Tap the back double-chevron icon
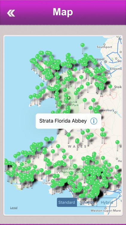 tap(11, 13)
